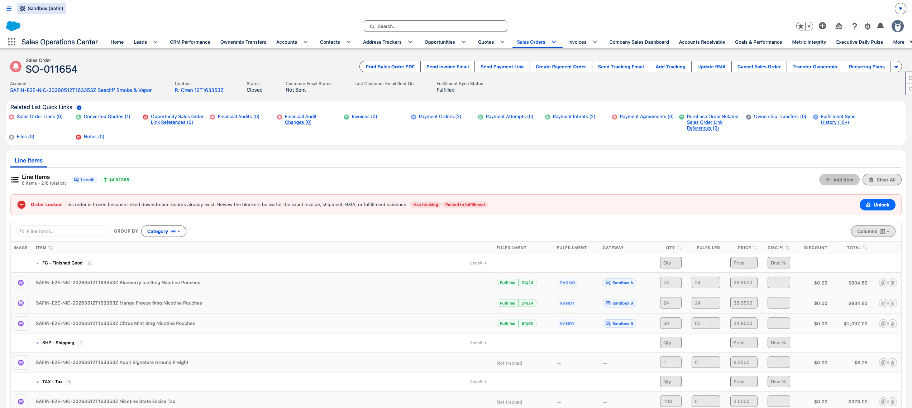Screen dimensions: 912x408
Task: Click the copy icon for Mango Freeze row
Action: (x=883, y=303)
